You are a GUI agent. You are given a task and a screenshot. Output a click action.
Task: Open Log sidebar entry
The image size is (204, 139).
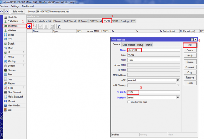[x=15, y=79]
